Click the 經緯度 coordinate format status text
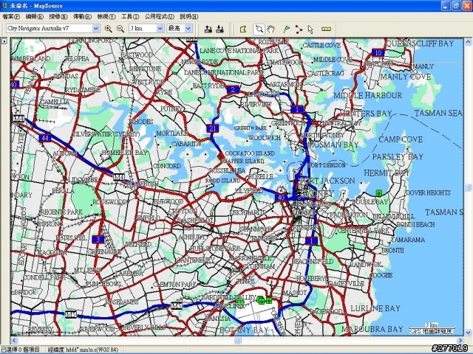Screen dimensions: 473x354 (83, 350)
